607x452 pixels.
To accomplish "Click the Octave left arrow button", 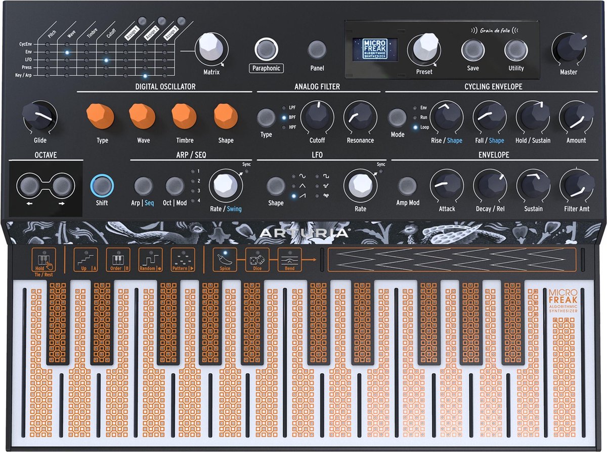I will coord(29,186).
